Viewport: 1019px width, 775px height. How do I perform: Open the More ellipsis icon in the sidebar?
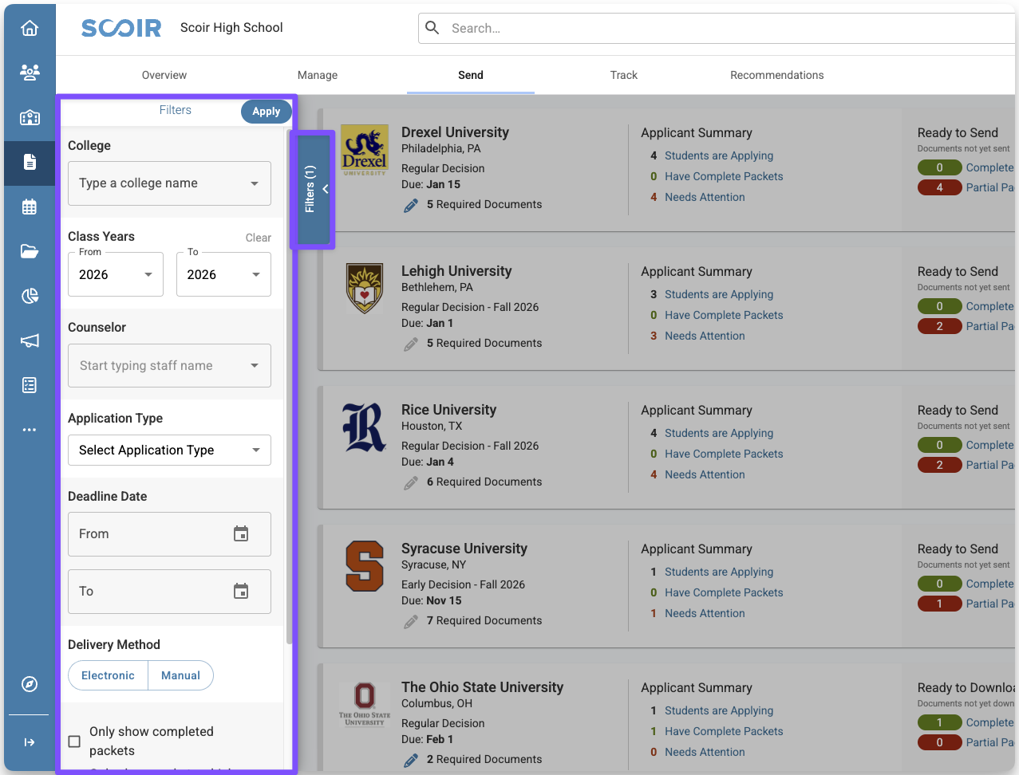[x=30, y=430]
